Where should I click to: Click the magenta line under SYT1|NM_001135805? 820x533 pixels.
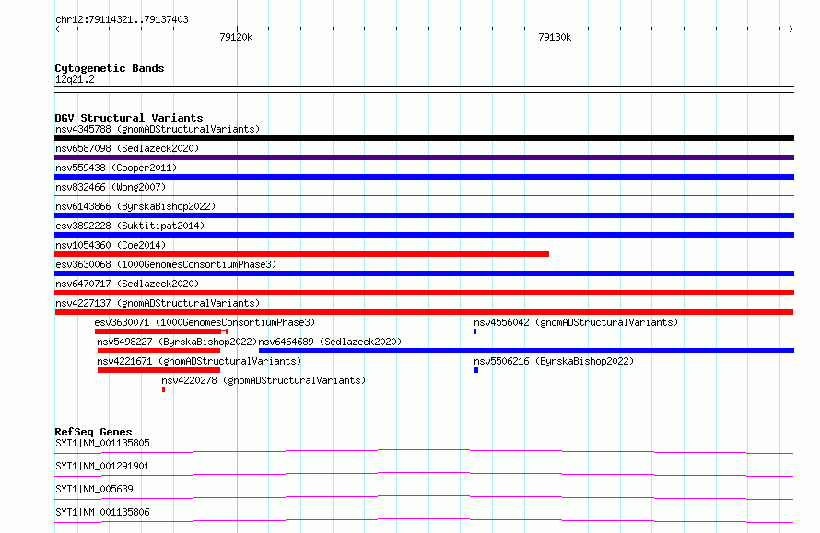pos(424,451)
